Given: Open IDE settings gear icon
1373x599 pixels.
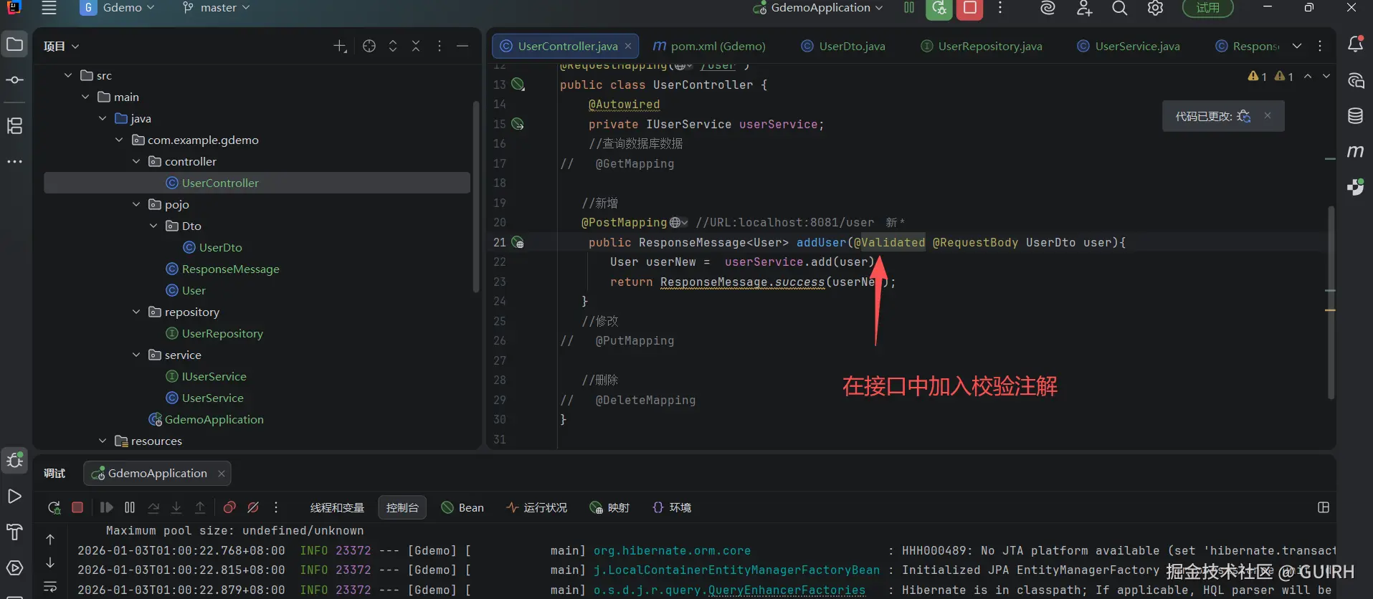Looking at the screenshot, I should 1155,8.
